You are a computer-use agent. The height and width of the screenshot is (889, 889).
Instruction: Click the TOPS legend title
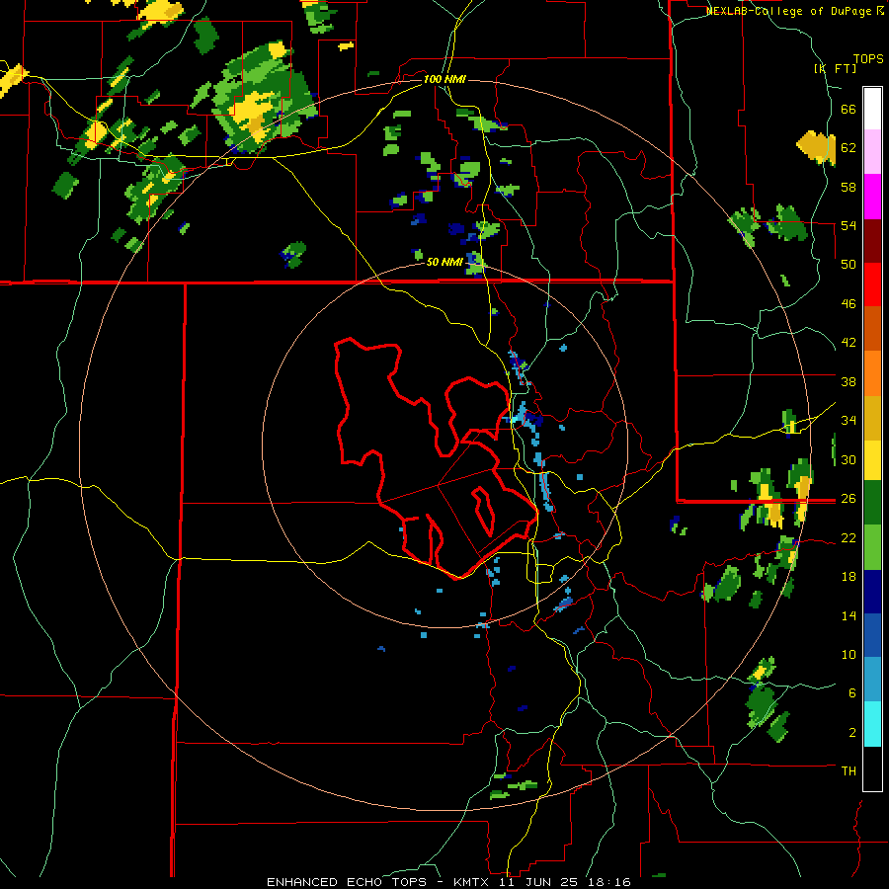[x=868, y=58]
